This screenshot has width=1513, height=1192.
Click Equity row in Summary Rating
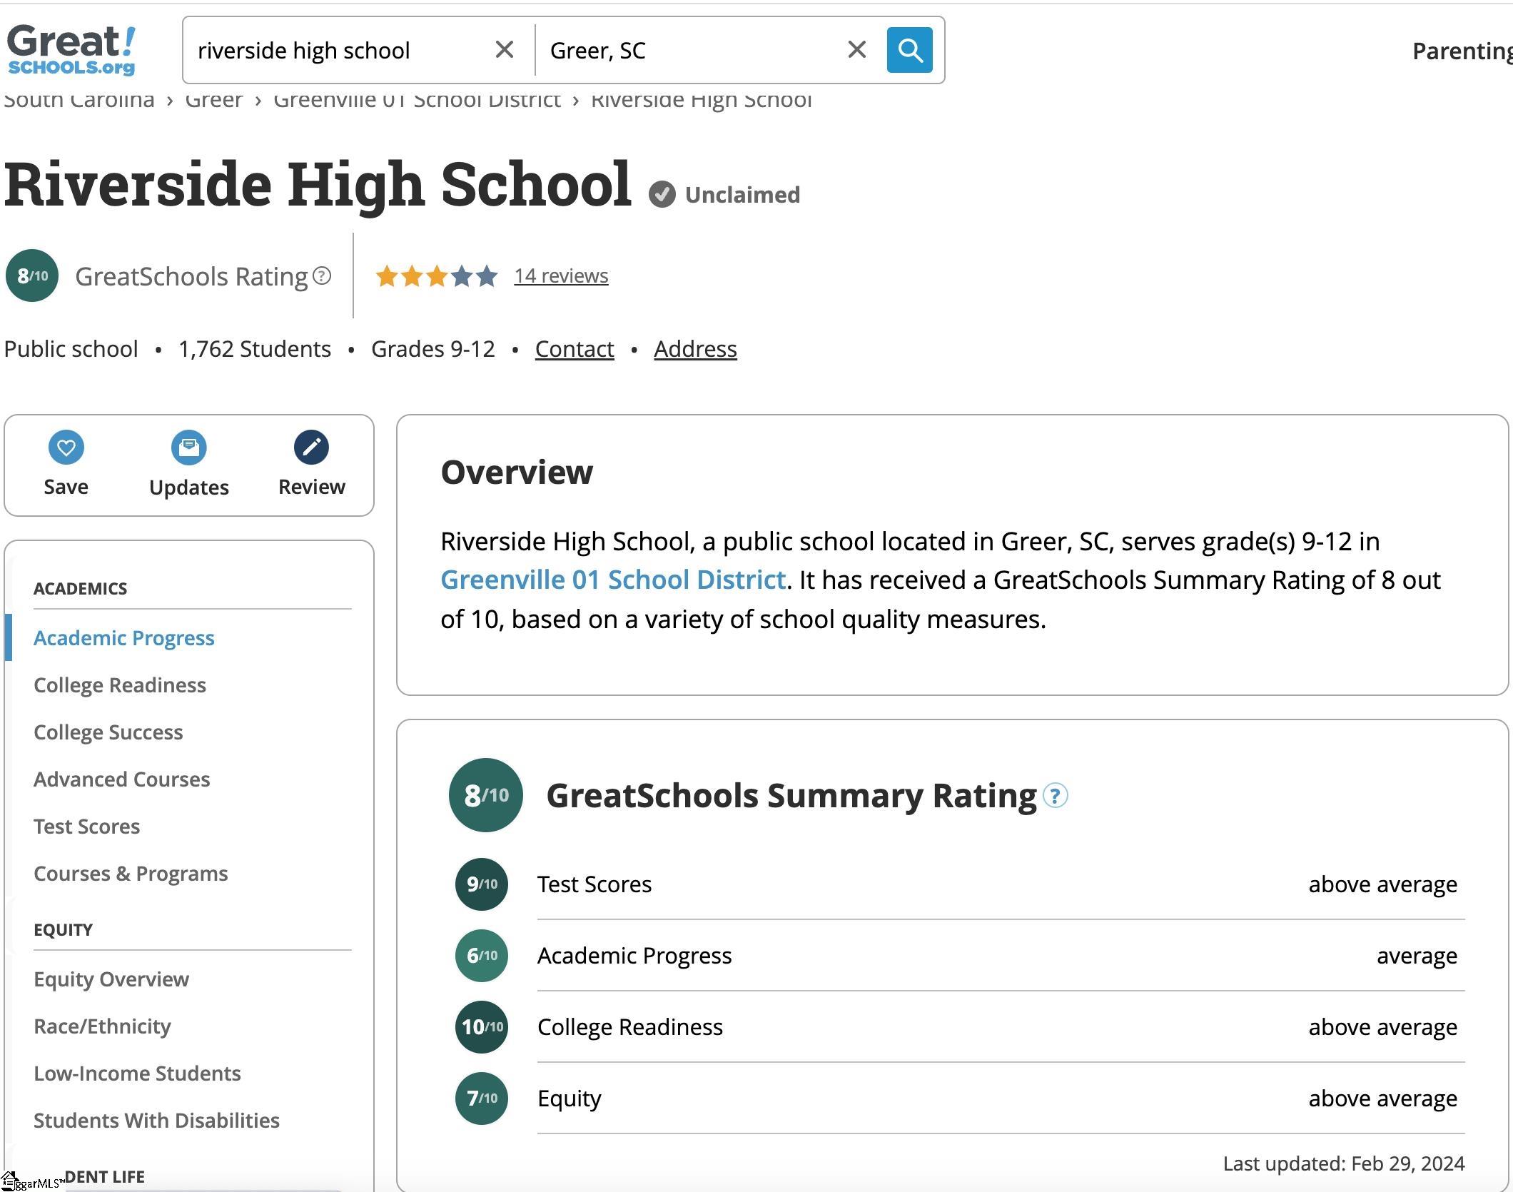960,1098
